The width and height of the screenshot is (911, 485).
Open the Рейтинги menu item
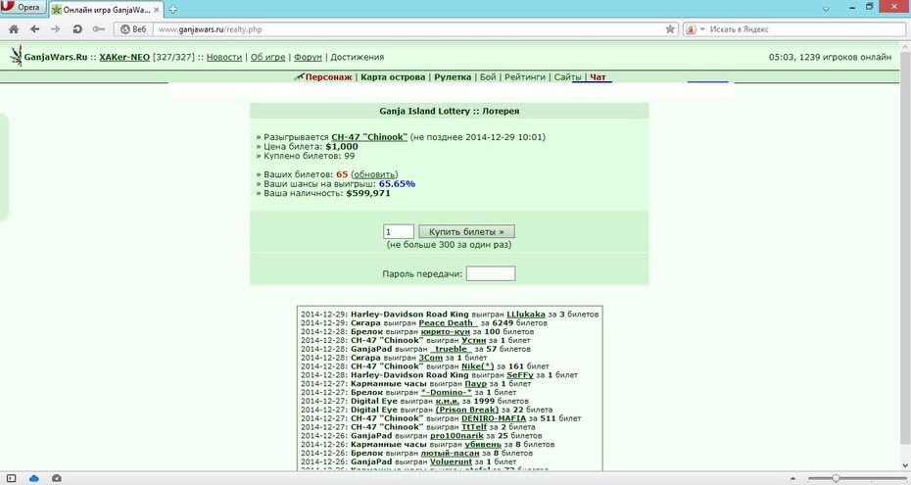click(525, 76)
